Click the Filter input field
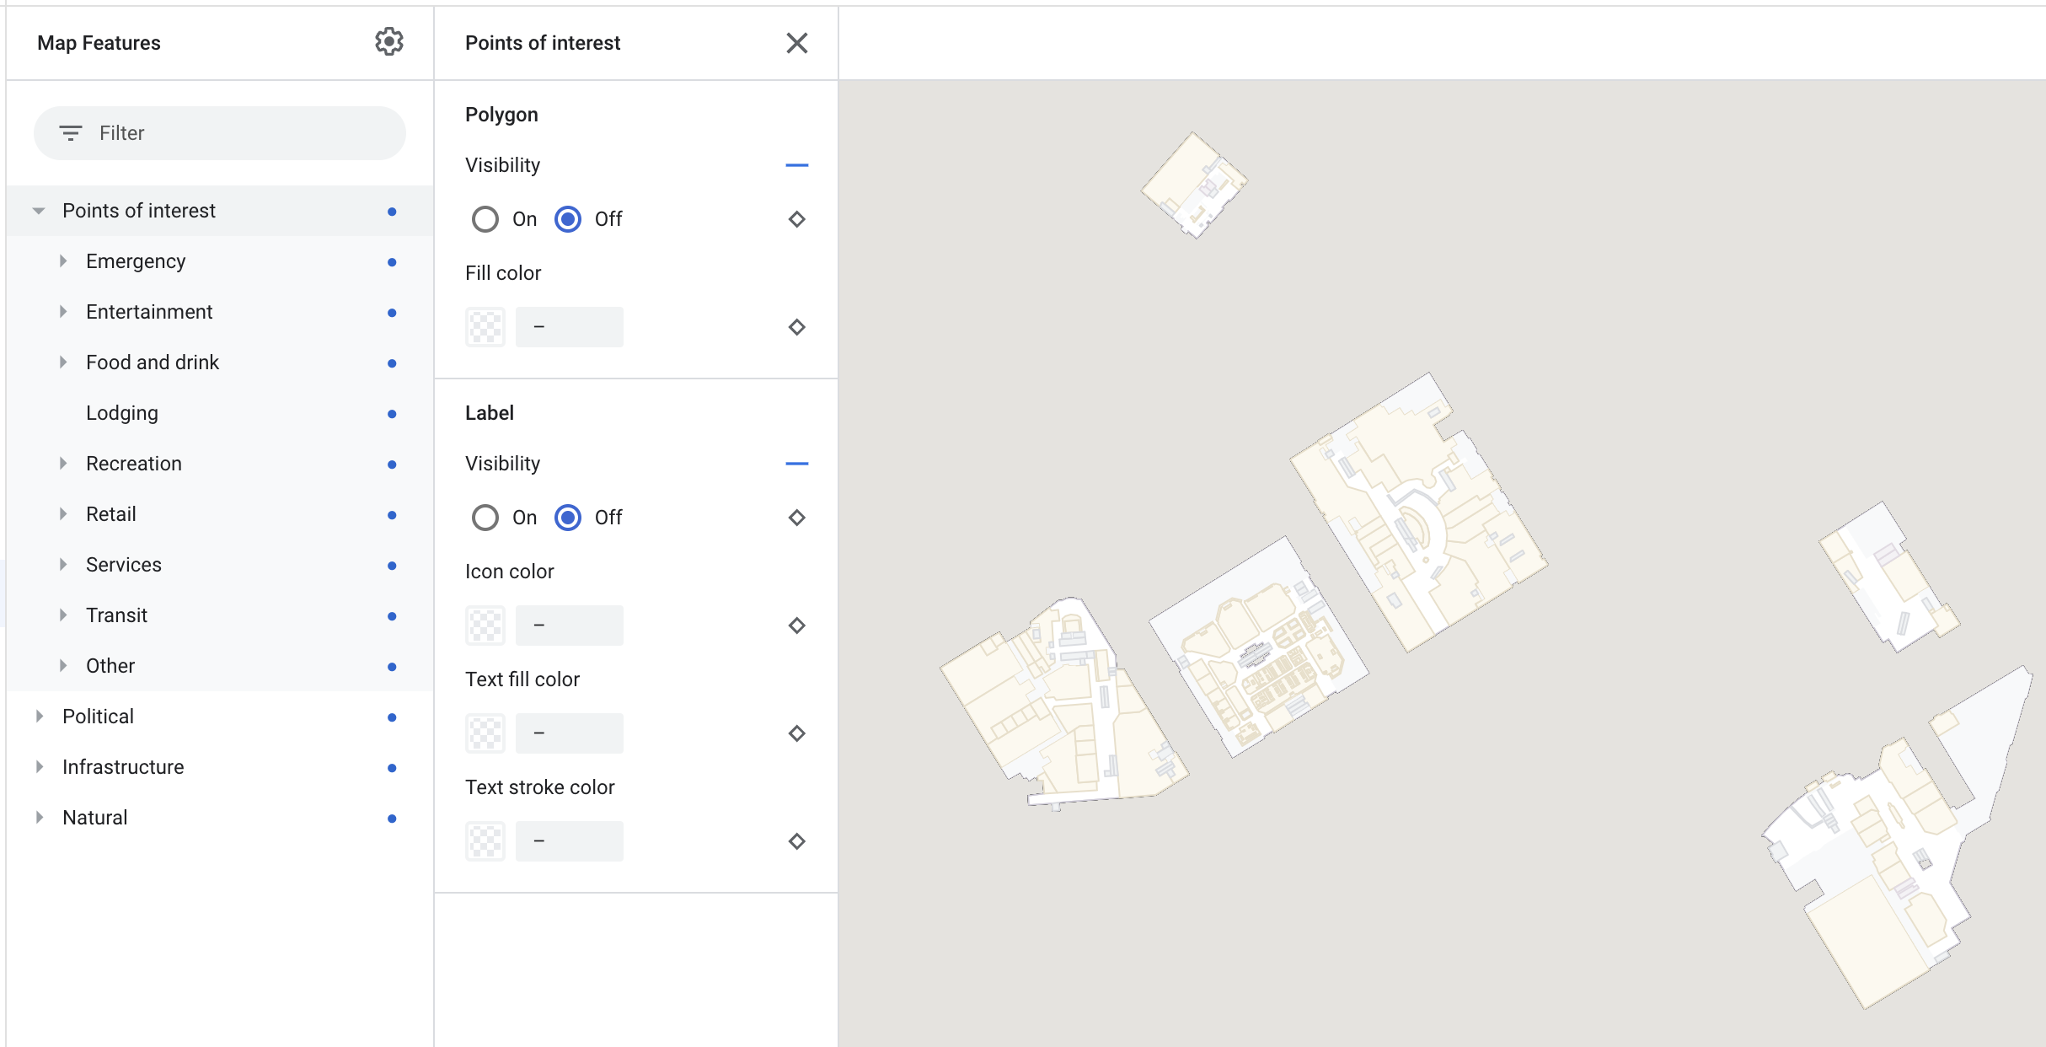The image size is (2046, 1047). 244,133
